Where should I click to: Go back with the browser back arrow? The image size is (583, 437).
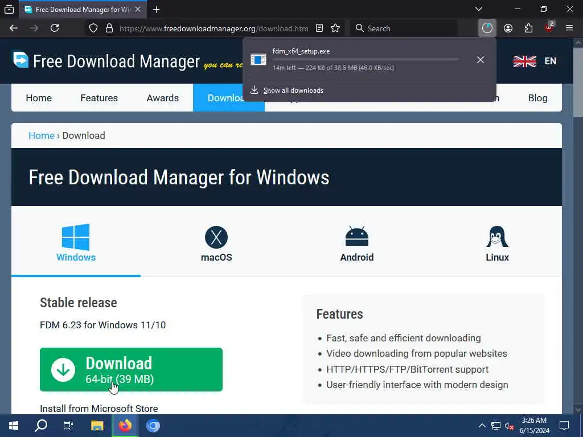coord(14,28)
